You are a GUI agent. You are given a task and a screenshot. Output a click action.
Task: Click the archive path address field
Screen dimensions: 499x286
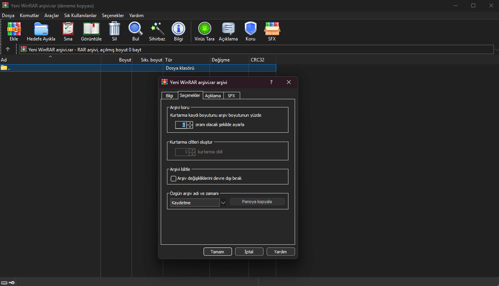256,50
